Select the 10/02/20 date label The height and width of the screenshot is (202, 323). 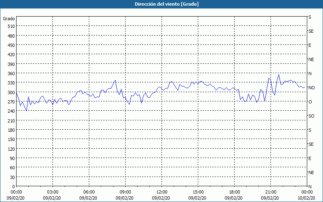tap(306, 198)
